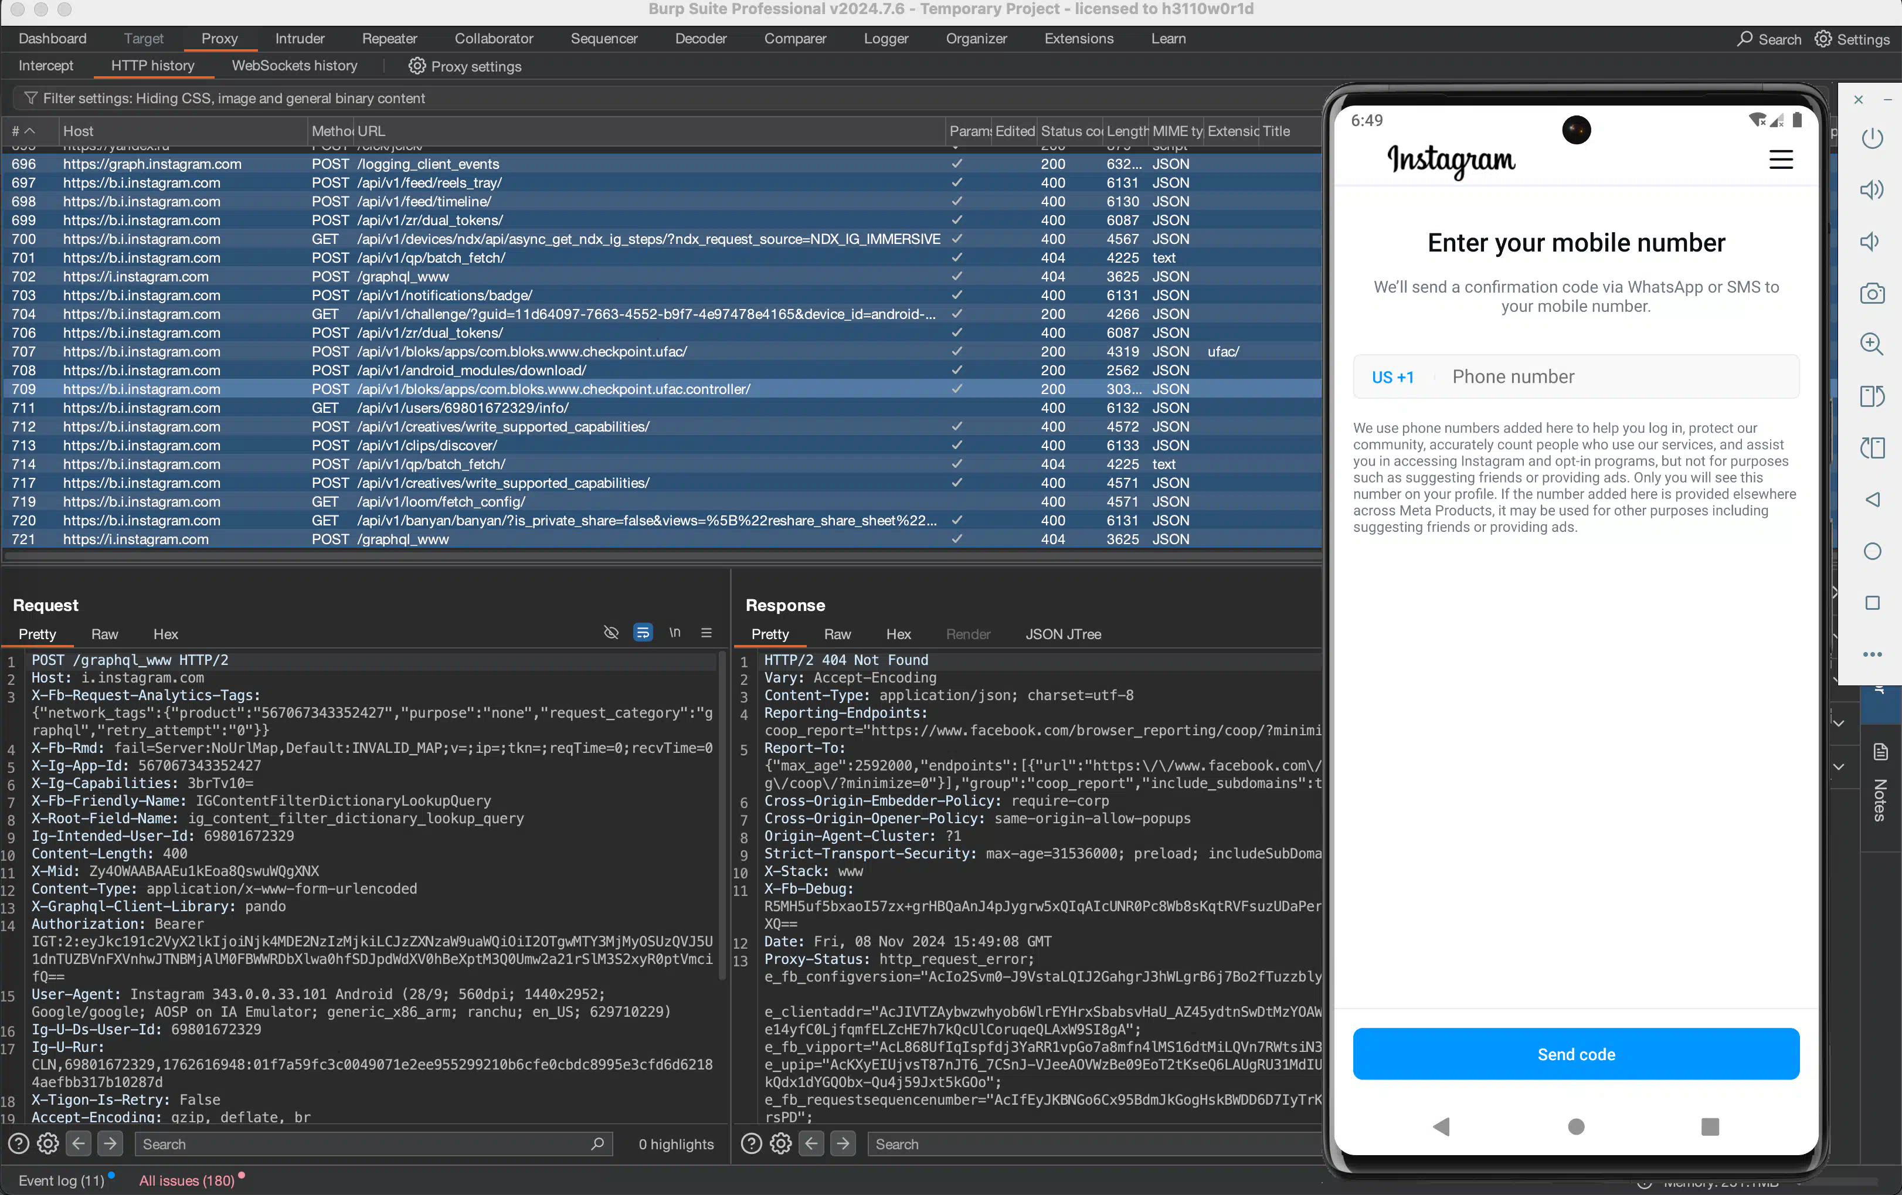Switch to the Extensions tab

tap(1078, 39)
